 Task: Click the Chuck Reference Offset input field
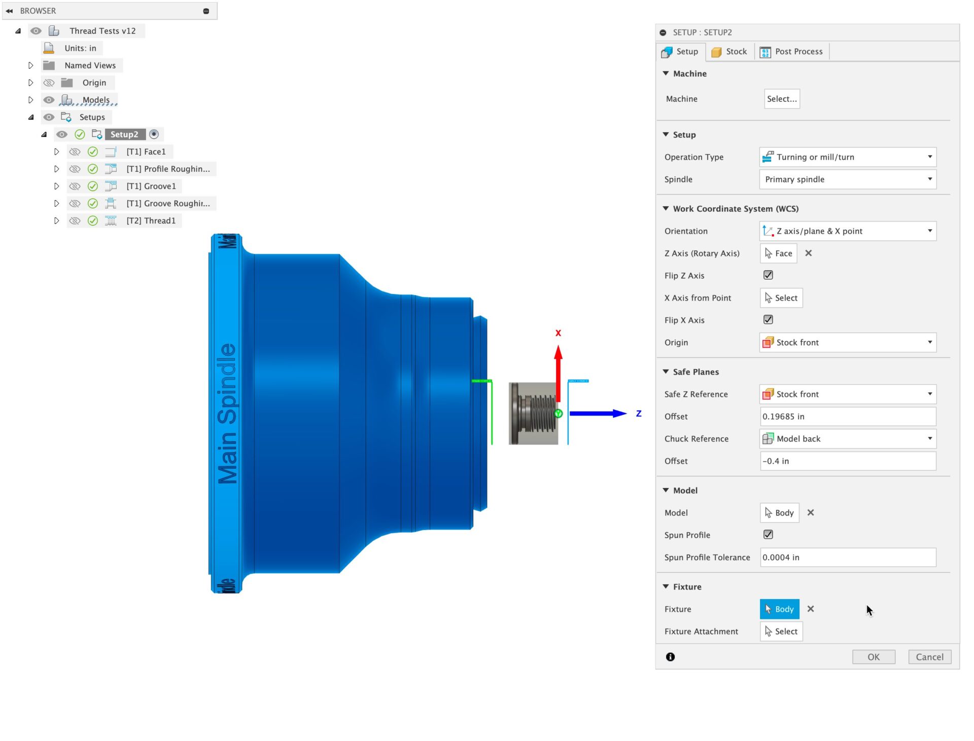coord(847,461)
